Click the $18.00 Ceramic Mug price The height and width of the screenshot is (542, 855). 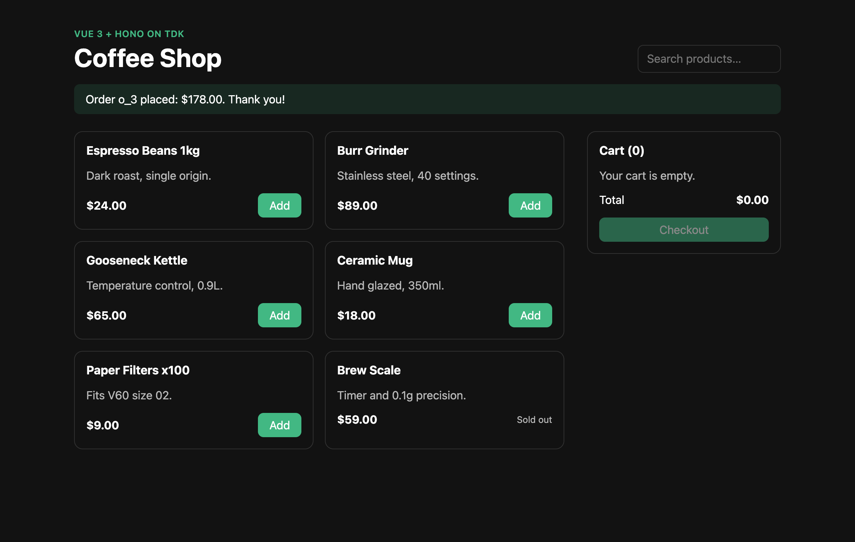pos(356,316)
